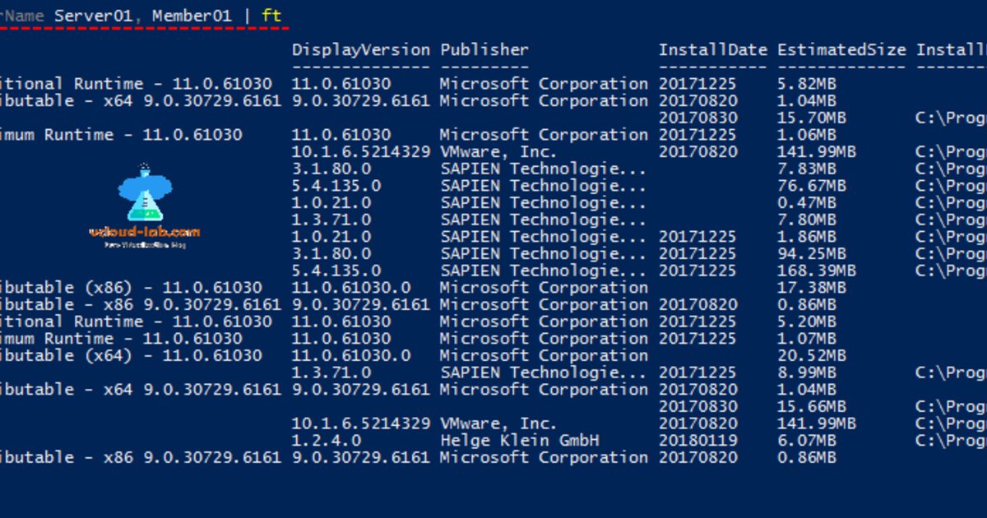
Task: Click the Publisher column header
Action: click(x=484, y=50)
